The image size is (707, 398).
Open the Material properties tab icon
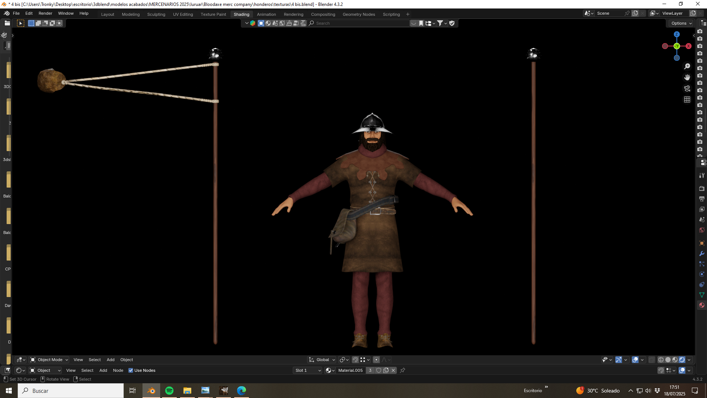pos(702,305)
